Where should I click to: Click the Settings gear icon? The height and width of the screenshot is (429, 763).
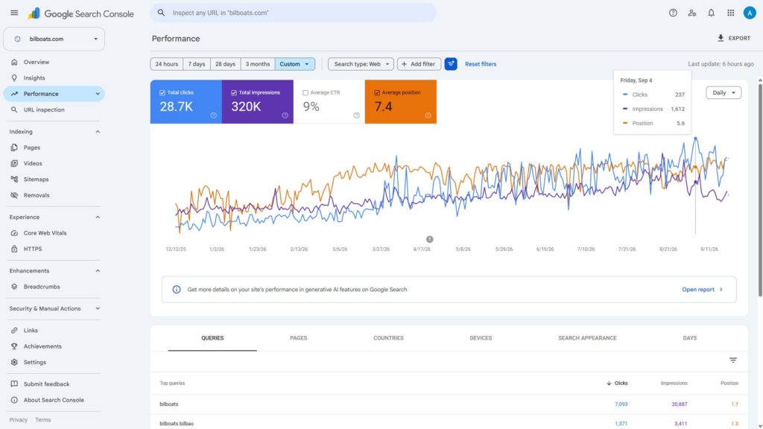14,362
